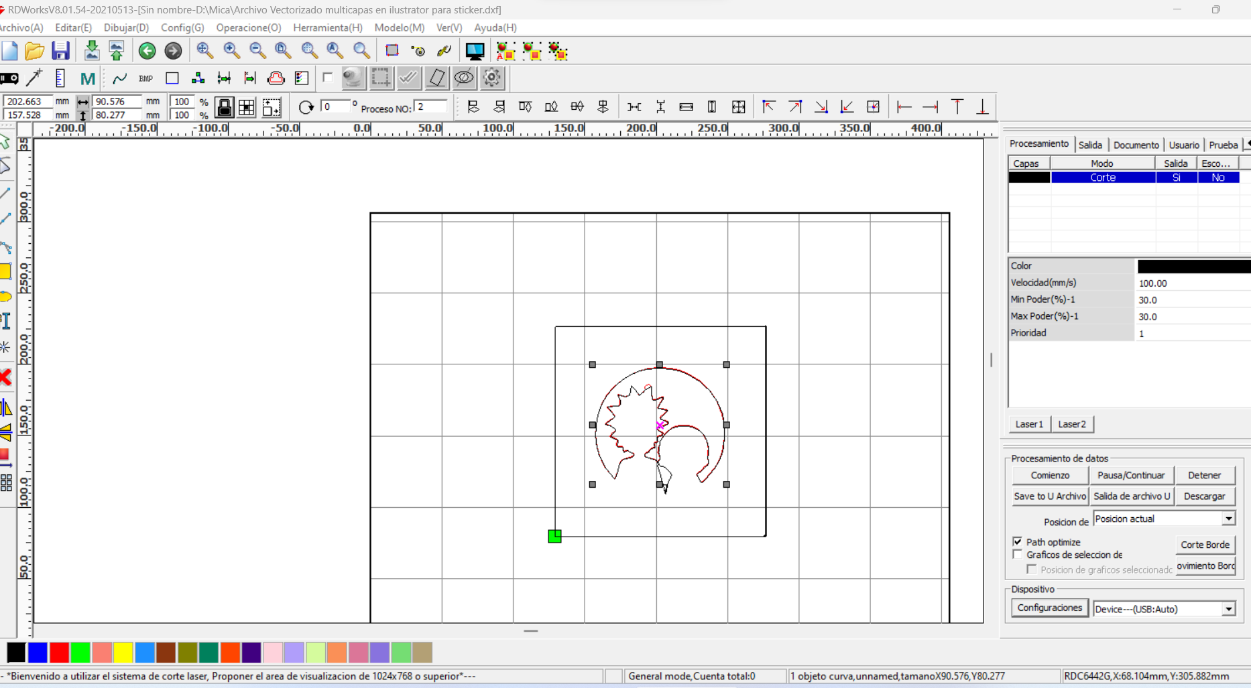This screenshot has height=688, width=1251.
Task: Select the yellow rectangle tool in the left toolbar
Action: pos(5,271)
